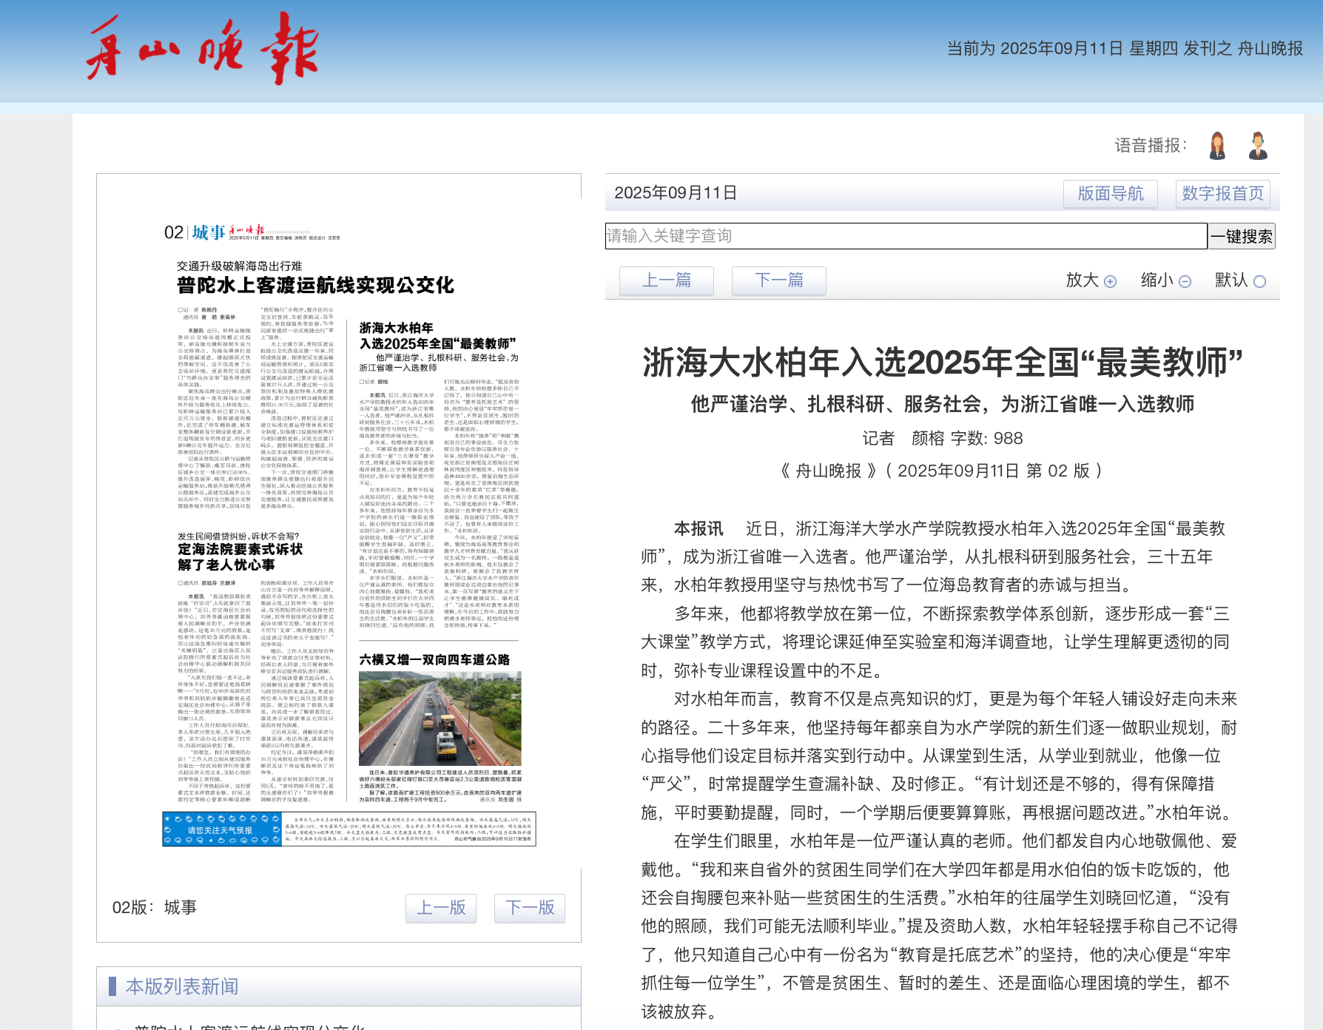Open article 浙海大水柏年入选 on page thumbnail

438,336
